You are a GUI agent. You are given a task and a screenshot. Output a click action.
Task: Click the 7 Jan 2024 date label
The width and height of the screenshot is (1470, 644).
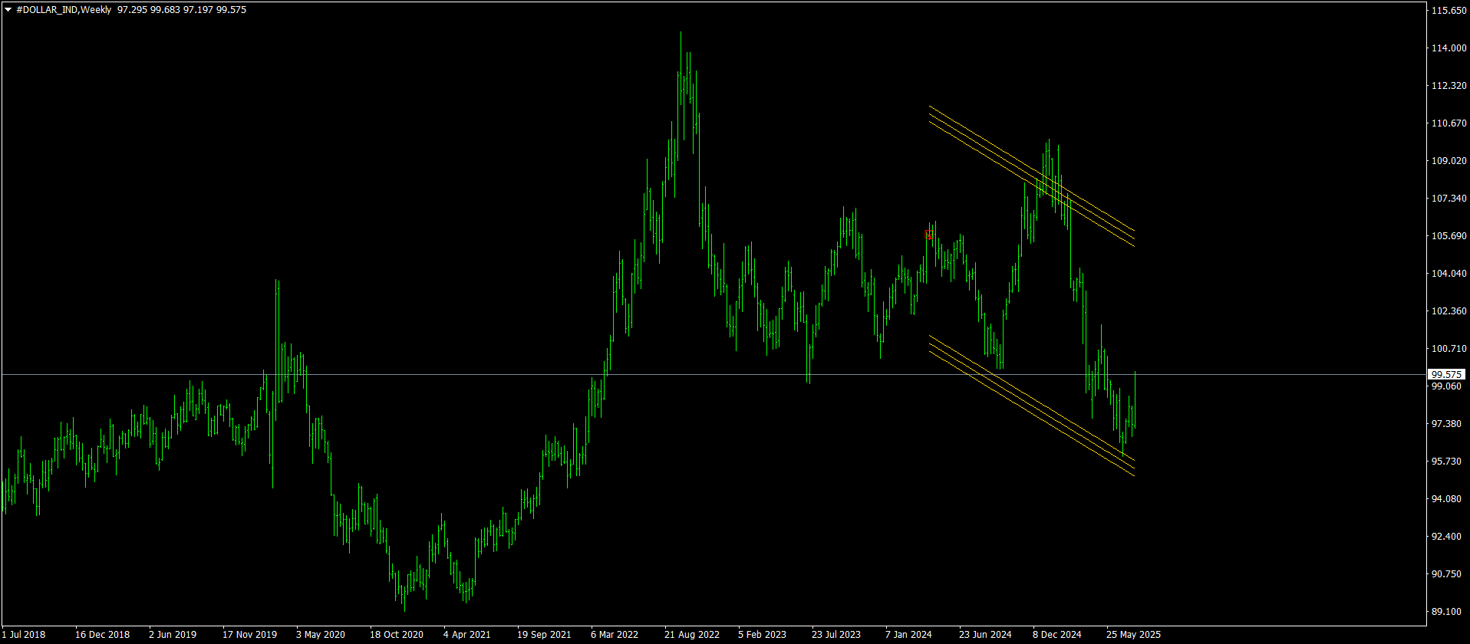pyautogui.click(x=908, y=635)
